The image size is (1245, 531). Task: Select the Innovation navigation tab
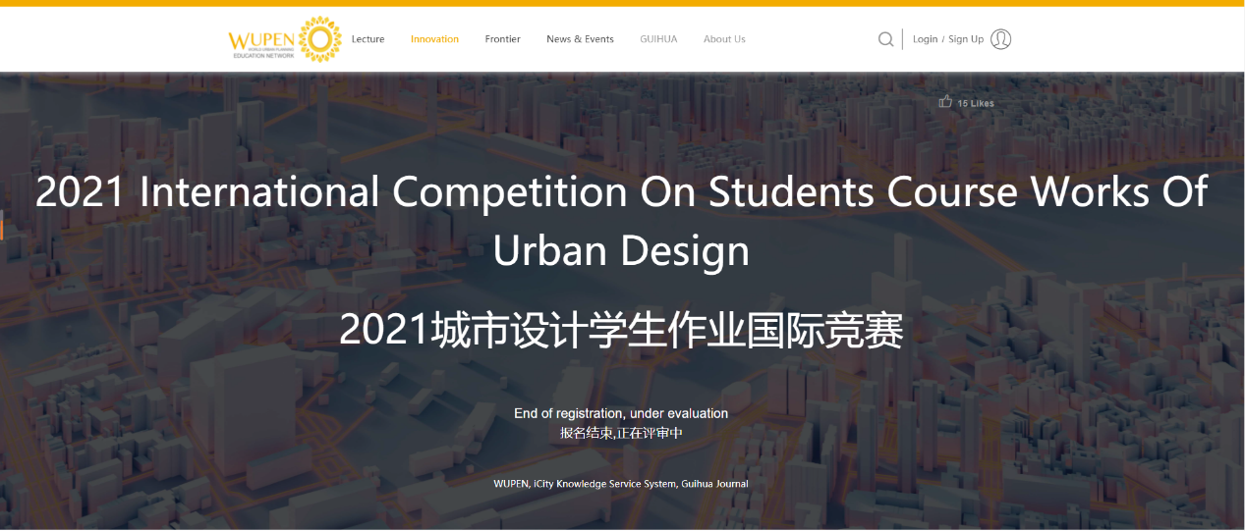(x=434, y=39)
